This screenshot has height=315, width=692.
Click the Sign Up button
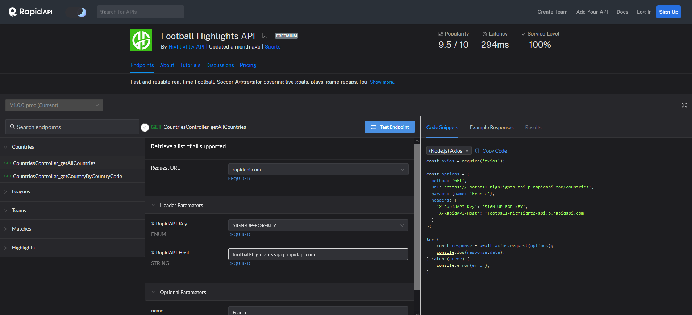pyautogui.click(x=668, y=12)
